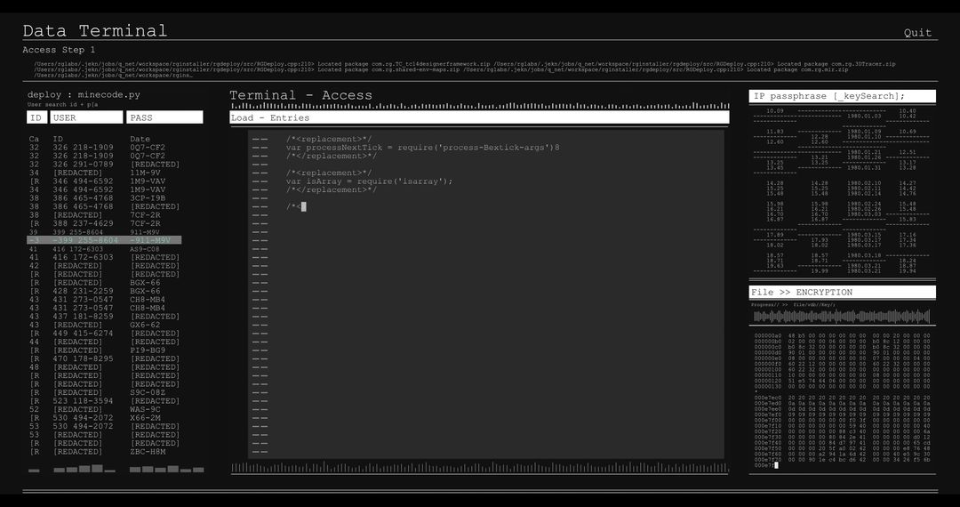Quit the Data Terminal

tap(917, 33)
